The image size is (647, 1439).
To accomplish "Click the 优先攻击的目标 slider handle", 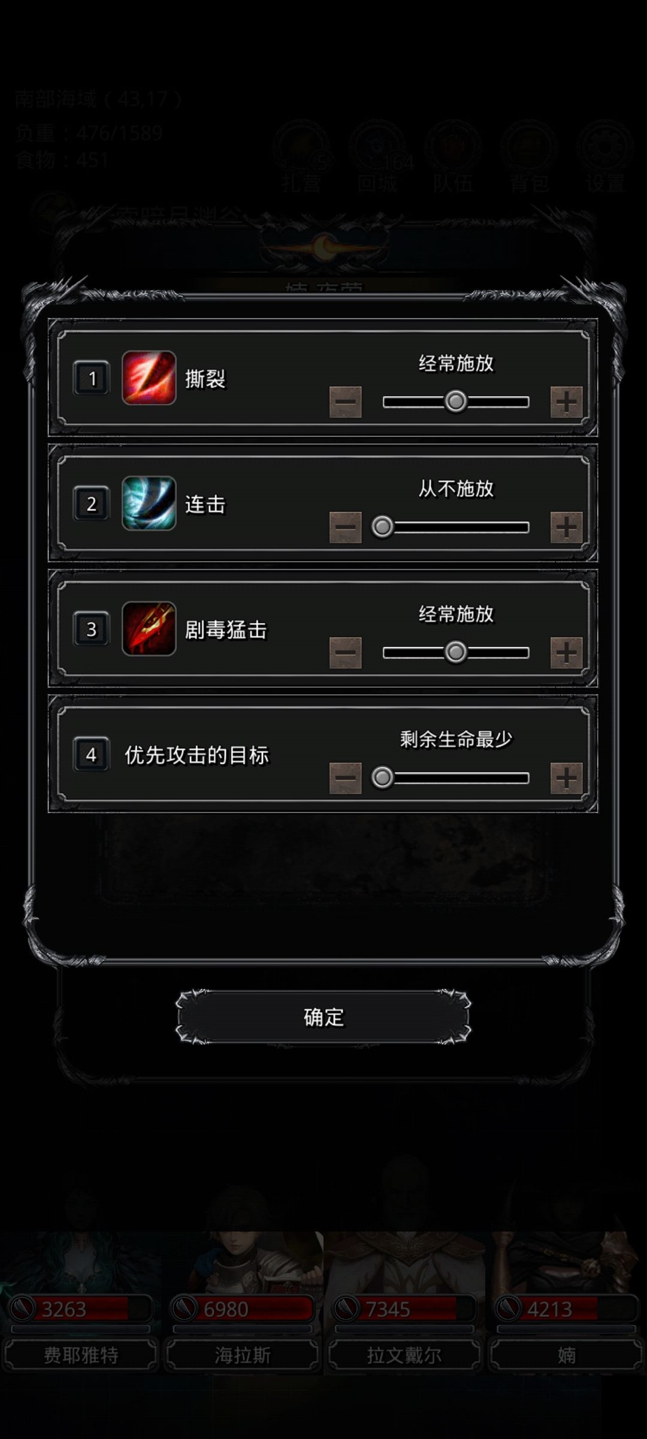I will [383, 777].
